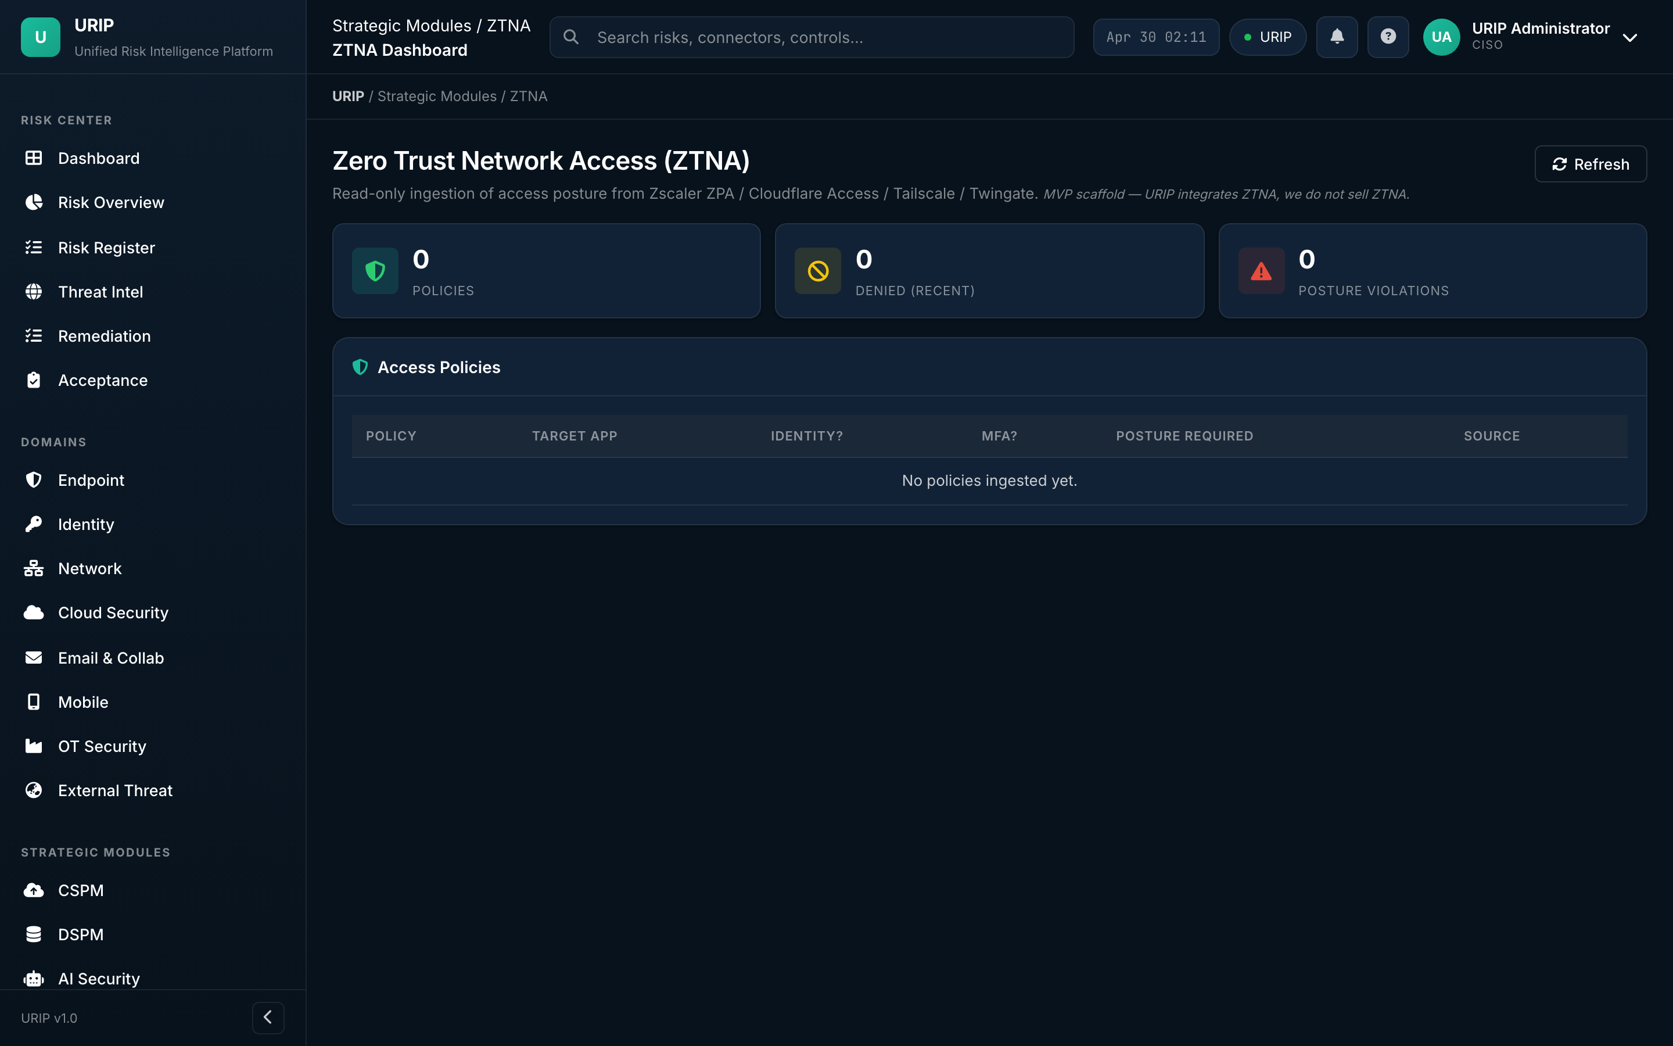Click the URIP logo icon in sidebar
Viewport: 1673px width, 1046px height.
point(40,37)
